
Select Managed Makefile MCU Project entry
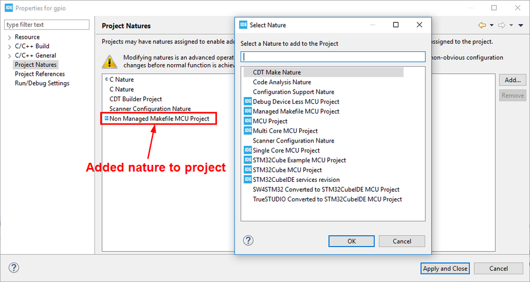pyautogui.click(x=296, y=111)
